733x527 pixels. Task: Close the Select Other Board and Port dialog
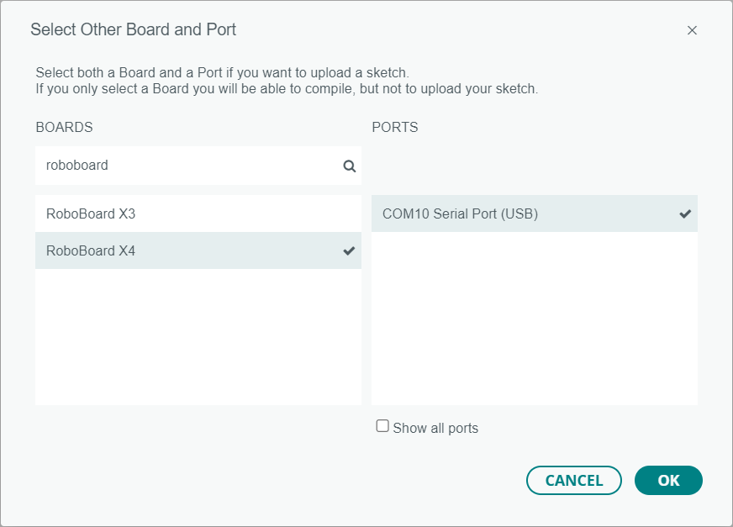[692, 30]
